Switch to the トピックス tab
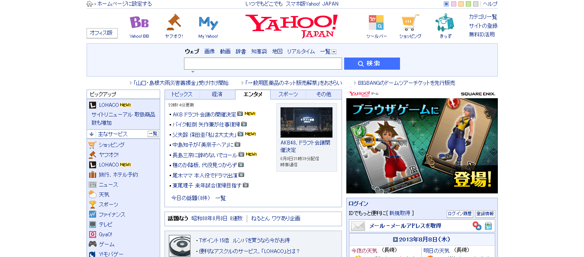584x257 pixels. click(182, 94)
